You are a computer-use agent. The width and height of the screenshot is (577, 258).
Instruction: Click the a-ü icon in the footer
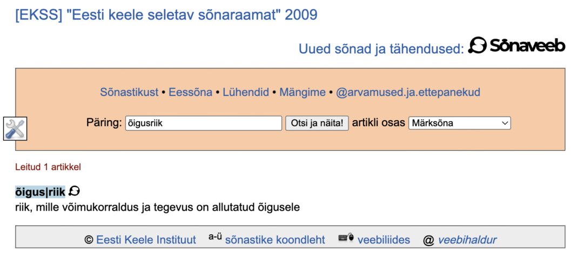(x=215, y=238)
